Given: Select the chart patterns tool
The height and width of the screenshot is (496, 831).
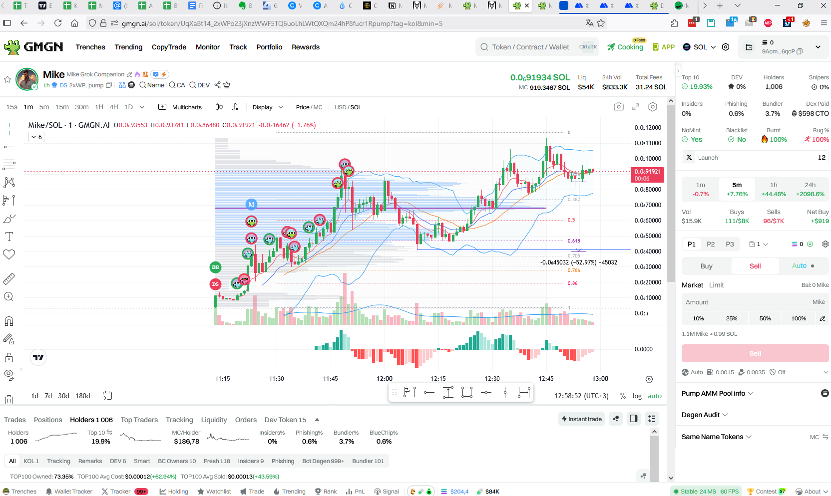Looking at the screenshot, I should tap(9, 182).
